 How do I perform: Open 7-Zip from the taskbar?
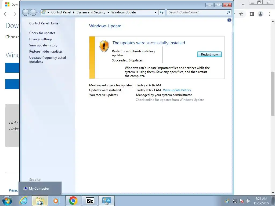pyautogui.click(x=90, y=201)
